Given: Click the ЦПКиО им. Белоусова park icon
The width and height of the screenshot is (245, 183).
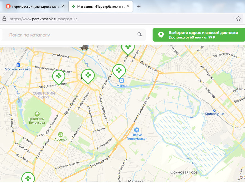Looking at the screenshot, I should (x=37, y=114).
